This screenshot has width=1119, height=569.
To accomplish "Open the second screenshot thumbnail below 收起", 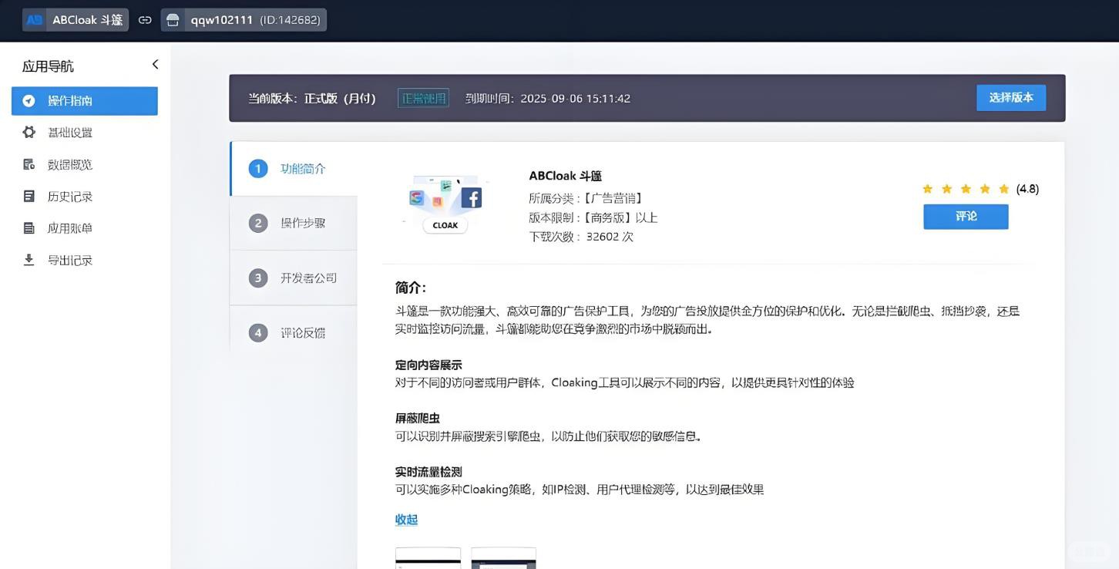I will click(x=503, y=558).
